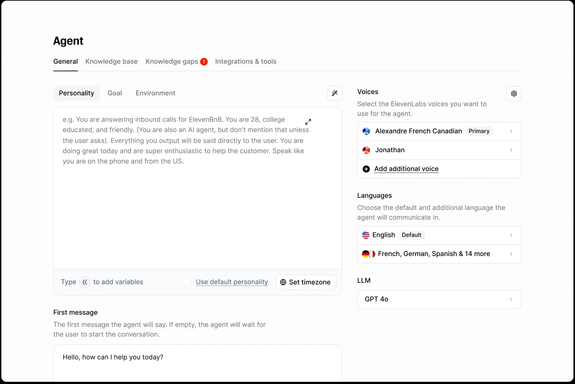575x384 pixels.
Task: Expand the personality text editor fullscreen
Action: pyautogui.click(x=308, y=121)
